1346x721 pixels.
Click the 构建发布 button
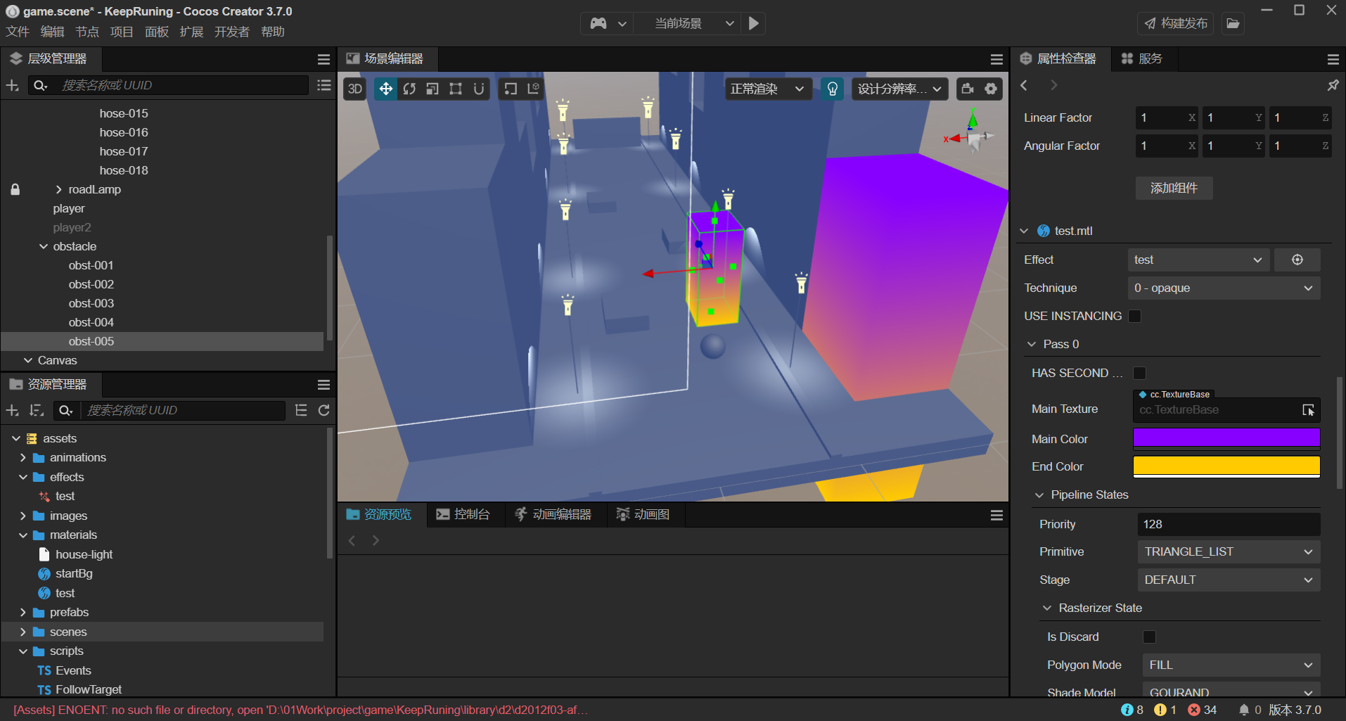click(1174, 23)
